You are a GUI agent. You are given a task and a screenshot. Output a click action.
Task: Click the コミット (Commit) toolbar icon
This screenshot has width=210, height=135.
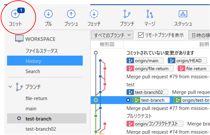[x=16, y=14]
